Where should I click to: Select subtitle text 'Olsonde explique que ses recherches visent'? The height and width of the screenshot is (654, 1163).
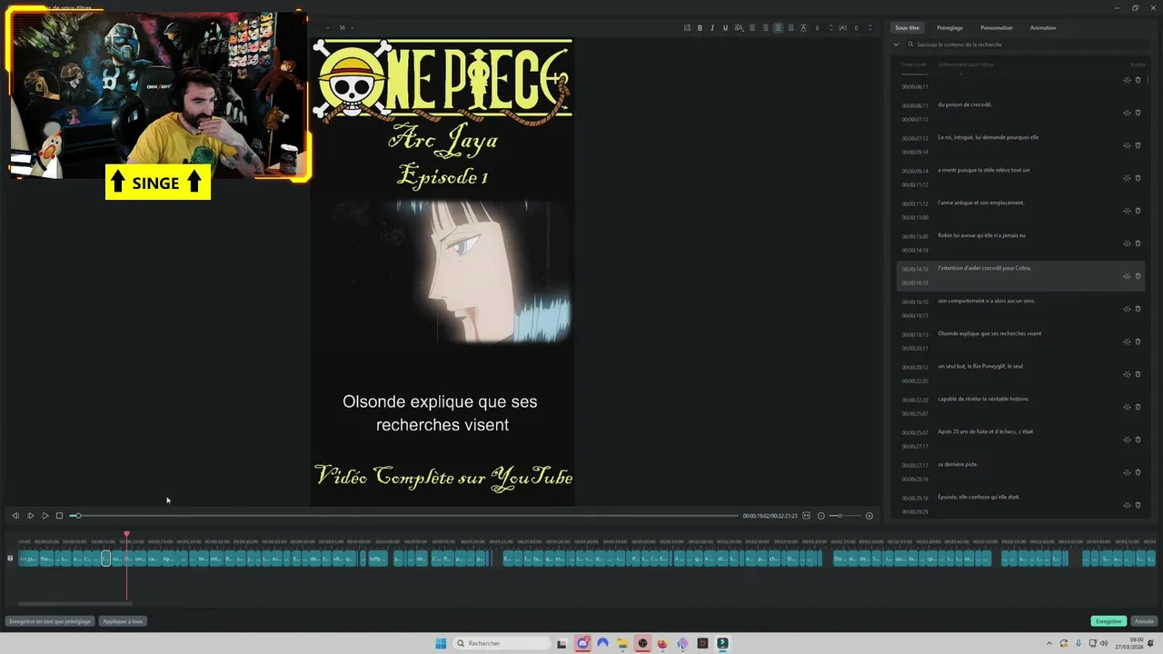tap(989, 333)
